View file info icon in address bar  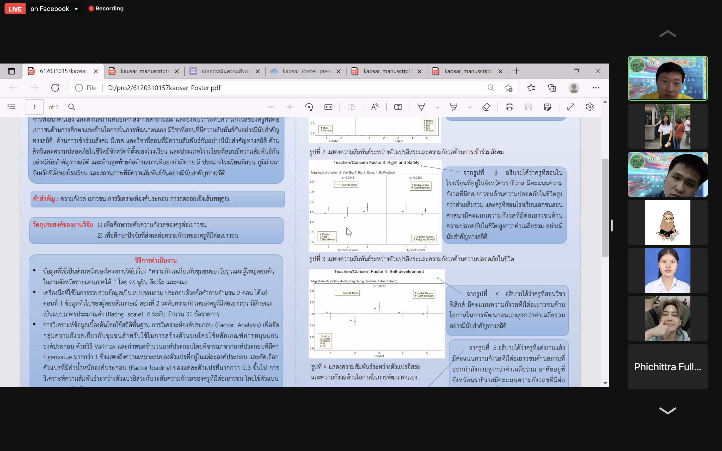click(79, 88)
